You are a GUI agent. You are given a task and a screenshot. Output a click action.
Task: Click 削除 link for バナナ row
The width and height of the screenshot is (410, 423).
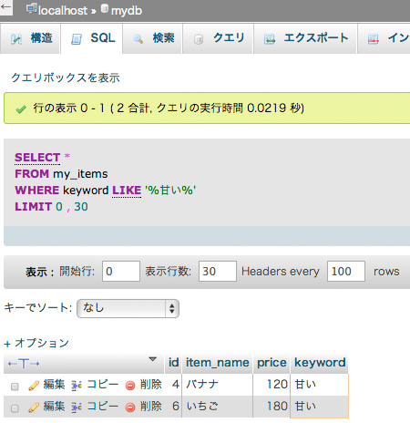151,385
